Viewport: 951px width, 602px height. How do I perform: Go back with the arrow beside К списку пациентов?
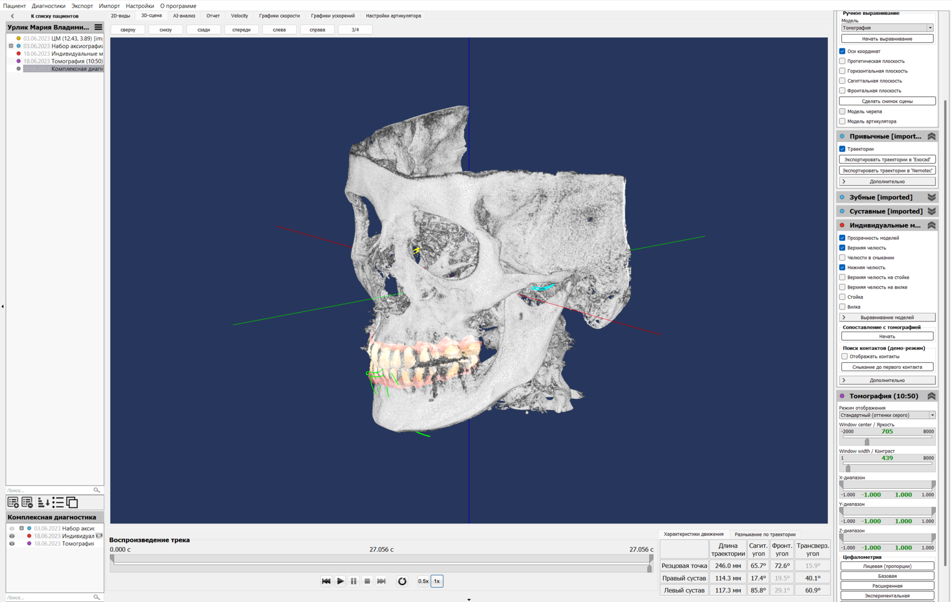point(12,16)
